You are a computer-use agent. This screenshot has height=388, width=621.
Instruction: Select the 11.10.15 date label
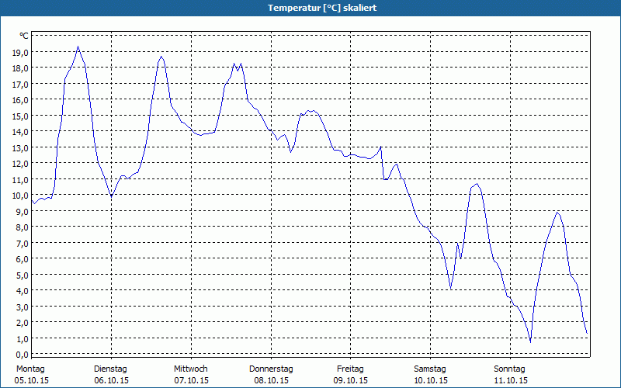click(511, 380)
